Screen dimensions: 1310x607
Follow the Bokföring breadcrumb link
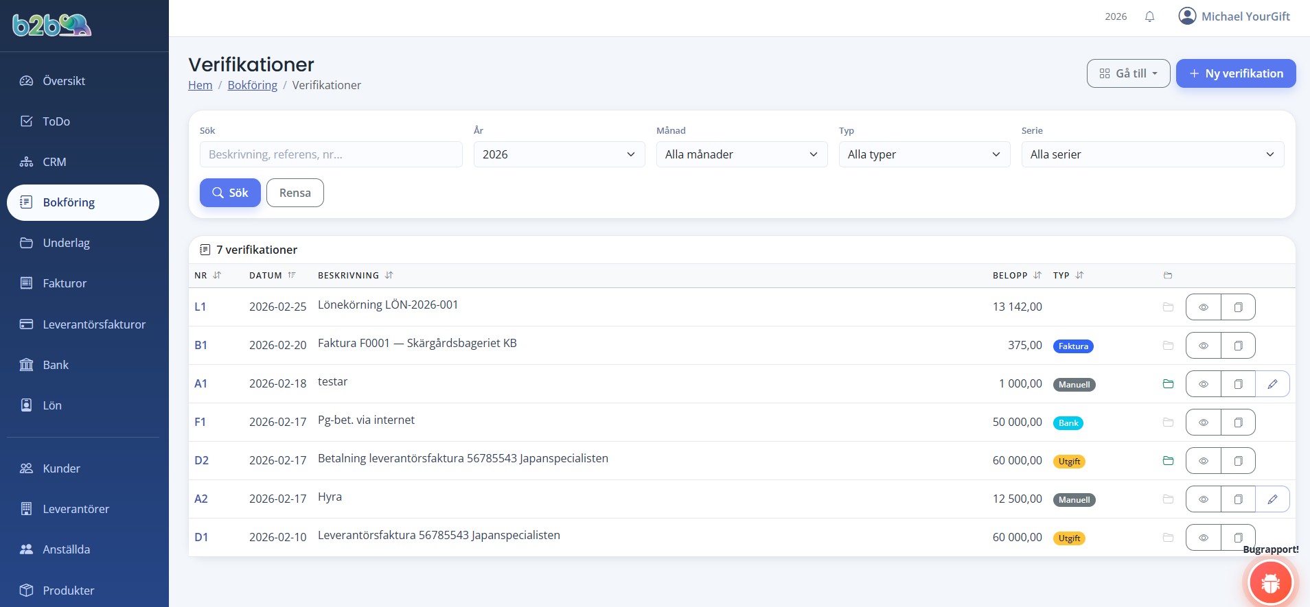pos(252,85)
